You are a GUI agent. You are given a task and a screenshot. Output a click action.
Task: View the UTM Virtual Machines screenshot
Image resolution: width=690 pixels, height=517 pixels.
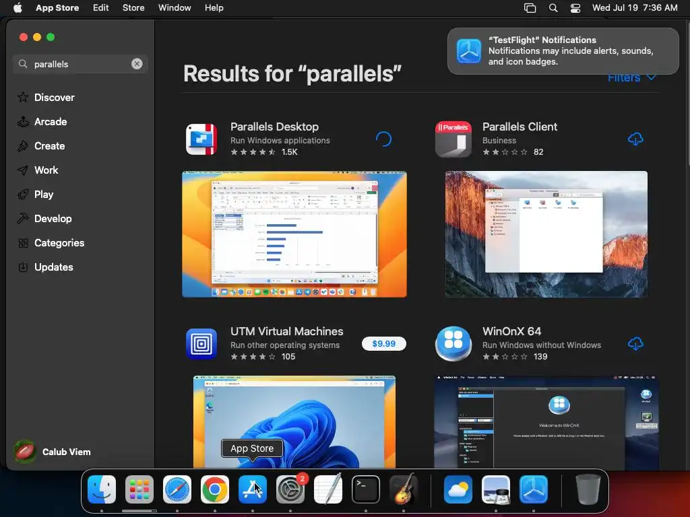pos(294,421)
